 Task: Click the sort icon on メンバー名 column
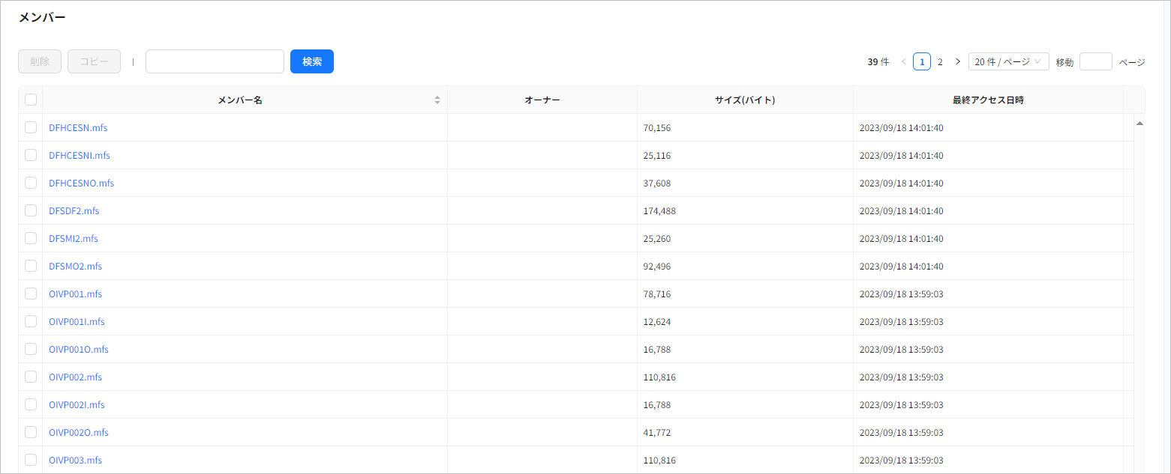coord(437,99)
